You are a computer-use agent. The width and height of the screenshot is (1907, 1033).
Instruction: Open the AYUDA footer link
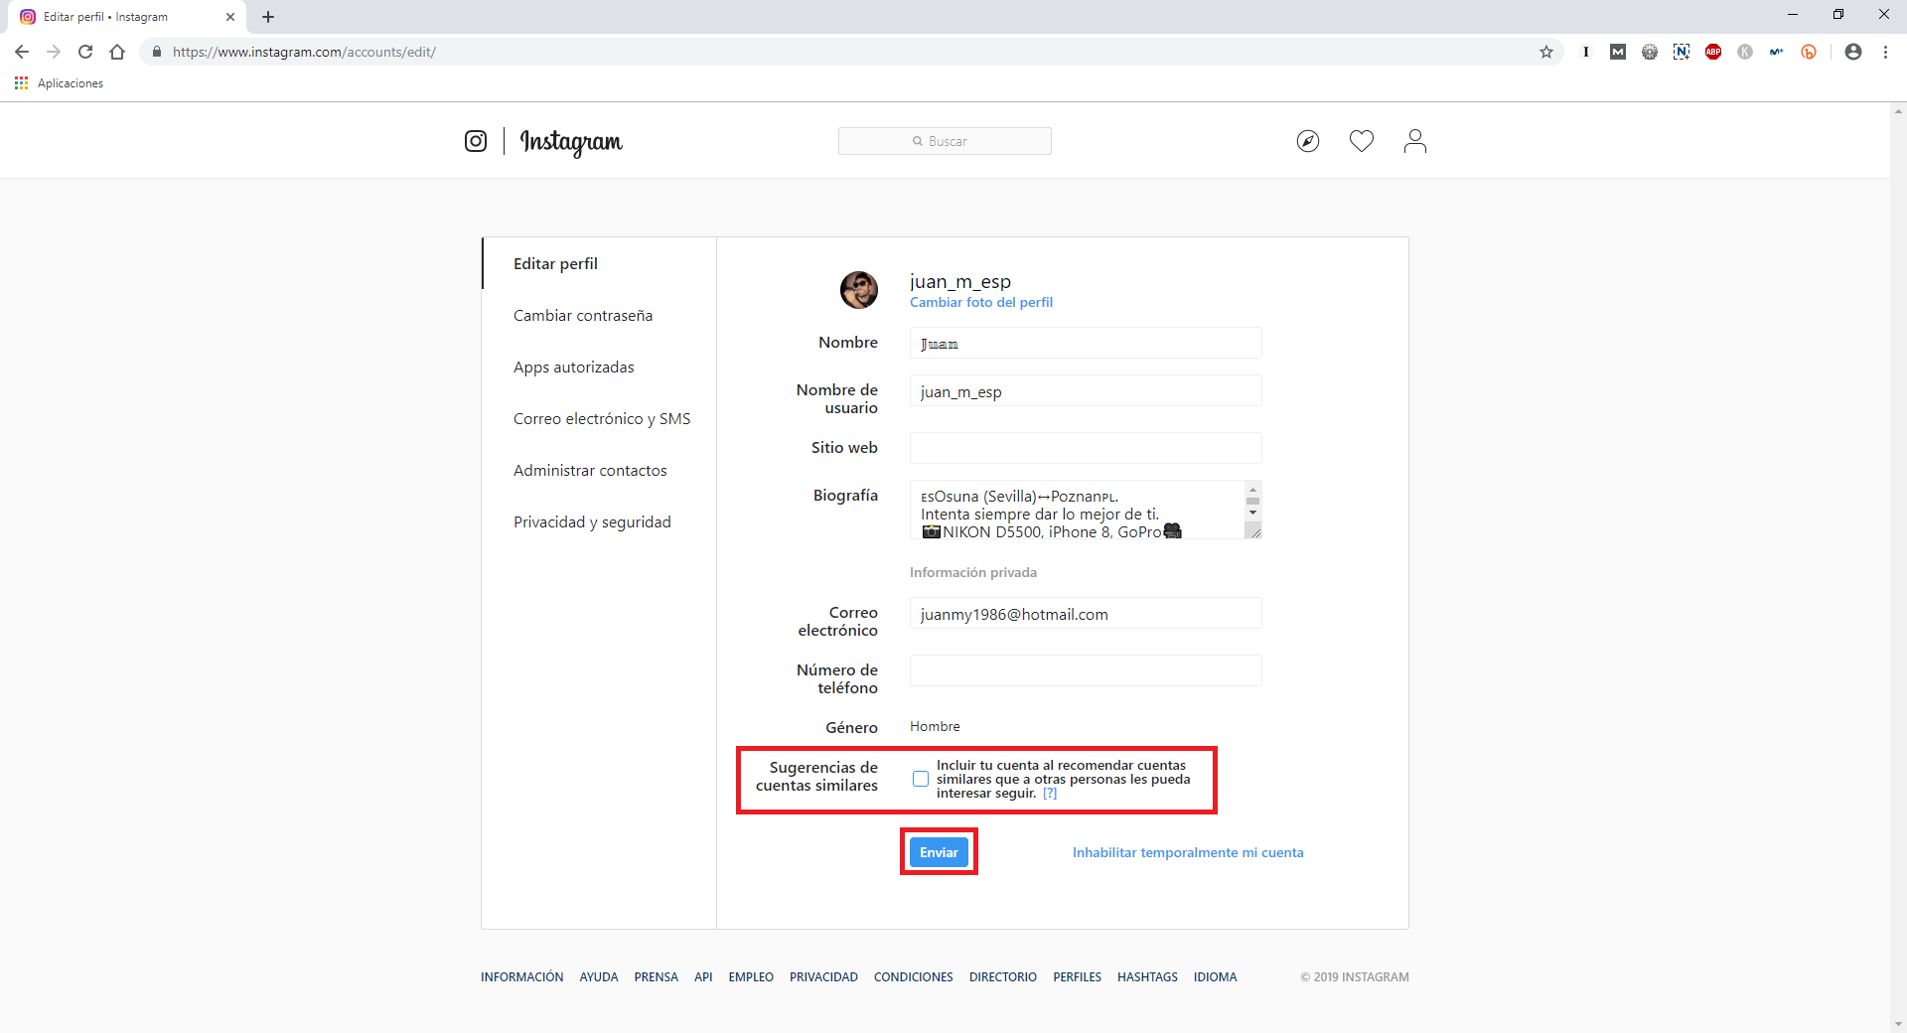tap(599, 977)
